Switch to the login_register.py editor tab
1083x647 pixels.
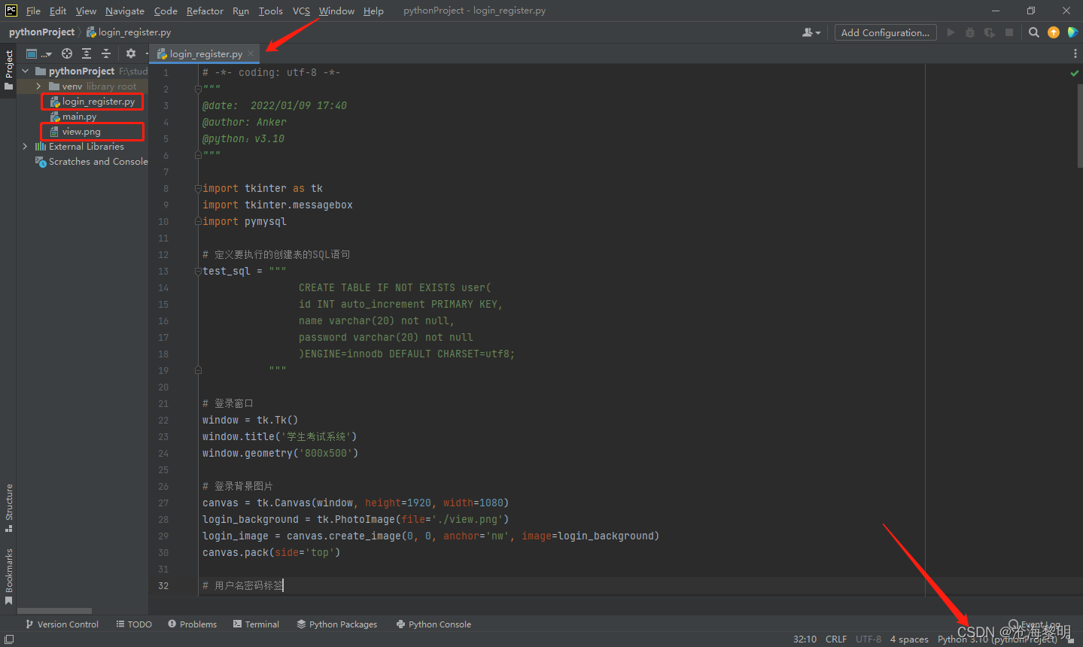pos(204,53)
